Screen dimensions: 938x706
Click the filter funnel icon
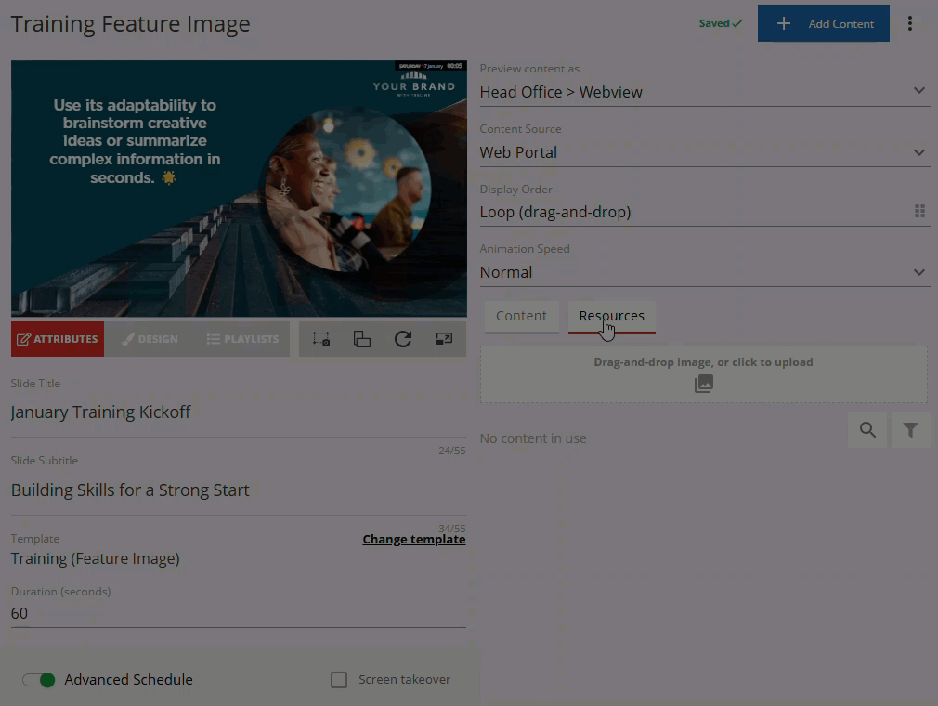pyautogui.click(x=910, y=430)
